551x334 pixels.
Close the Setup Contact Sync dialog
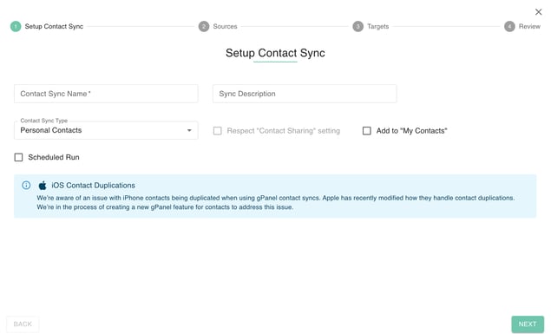[x=538, y=12]
